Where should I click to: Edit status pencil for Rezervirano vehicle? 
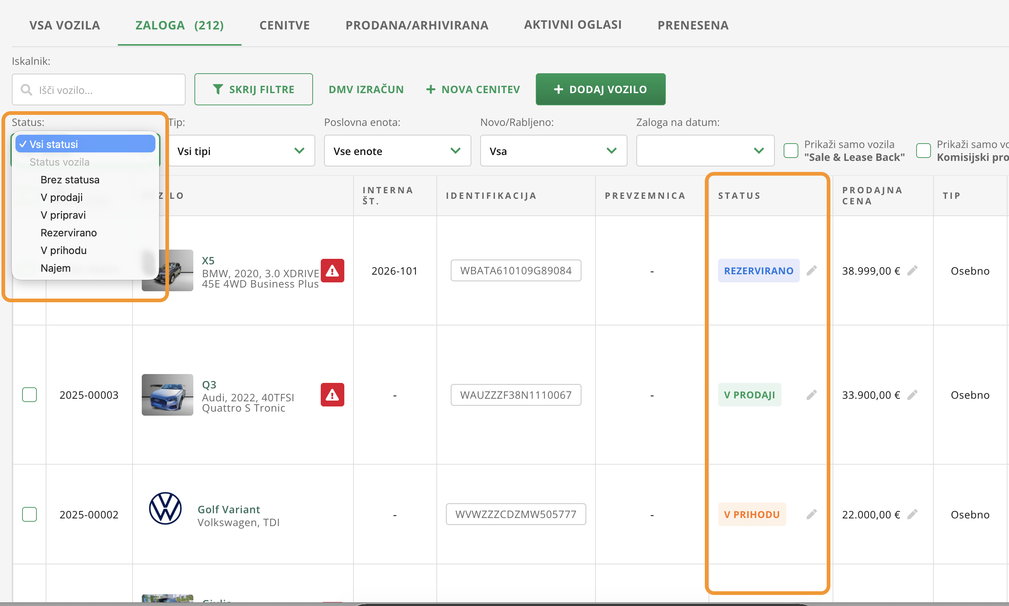(x=811, y=270)
